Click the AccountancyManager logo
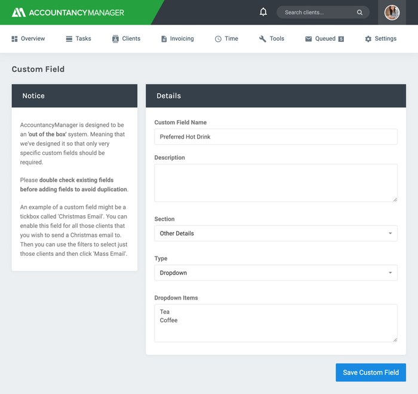This screenshot has width=418, height=394. click(x=68, y=13)
